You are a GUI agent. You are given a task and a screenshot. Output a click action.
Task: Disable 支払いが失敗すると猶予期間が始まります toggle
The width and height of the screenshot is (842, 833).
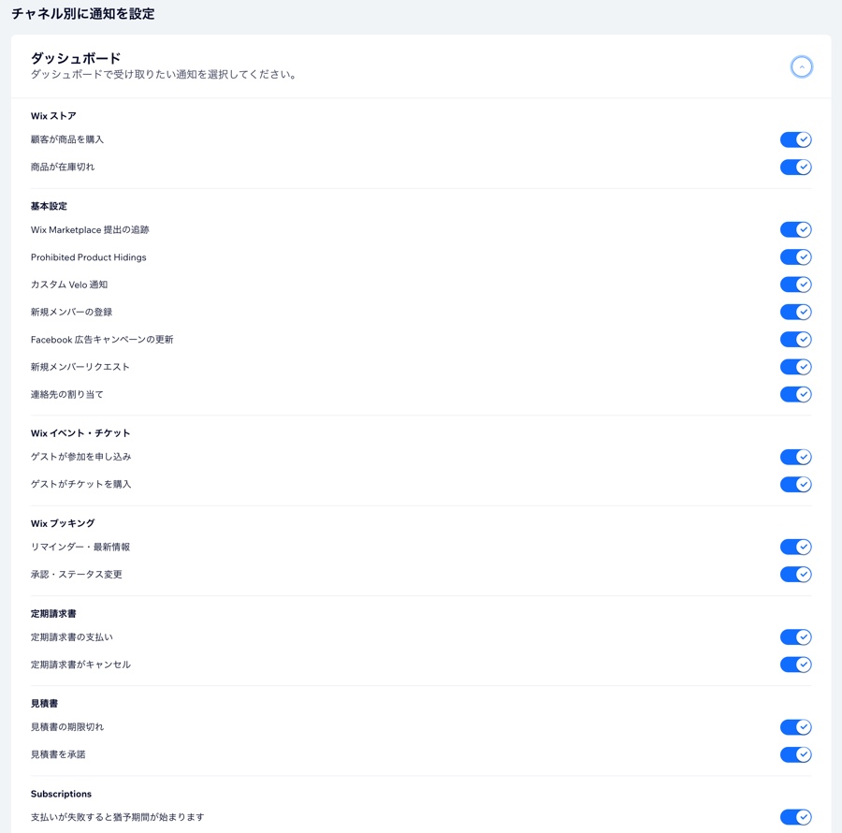coord(796,817)
